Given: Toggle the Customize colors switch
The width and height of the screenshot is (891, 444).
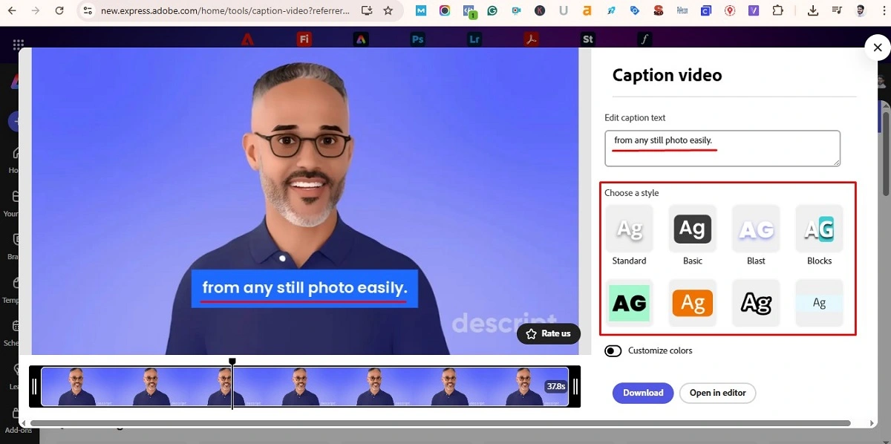Looking at the screenshot, I should [x=613, y=350].
